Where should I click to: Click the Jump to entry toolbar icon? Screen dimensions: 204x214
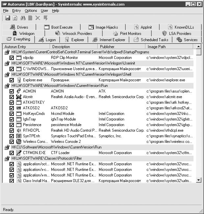[x=45, y=18]
